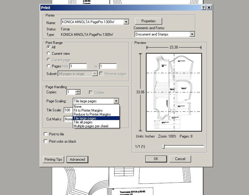Screen dimensions: 249x195
Task: Choose Fit to Printer Margins option
Action: [96, 110]
